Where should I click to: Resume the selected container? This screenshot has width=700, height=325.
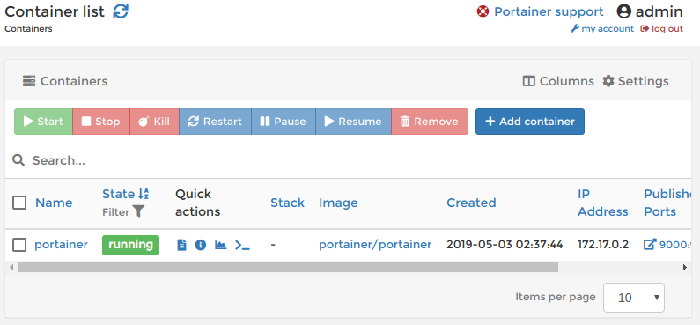pyautogui.click(x=354, y=122)
